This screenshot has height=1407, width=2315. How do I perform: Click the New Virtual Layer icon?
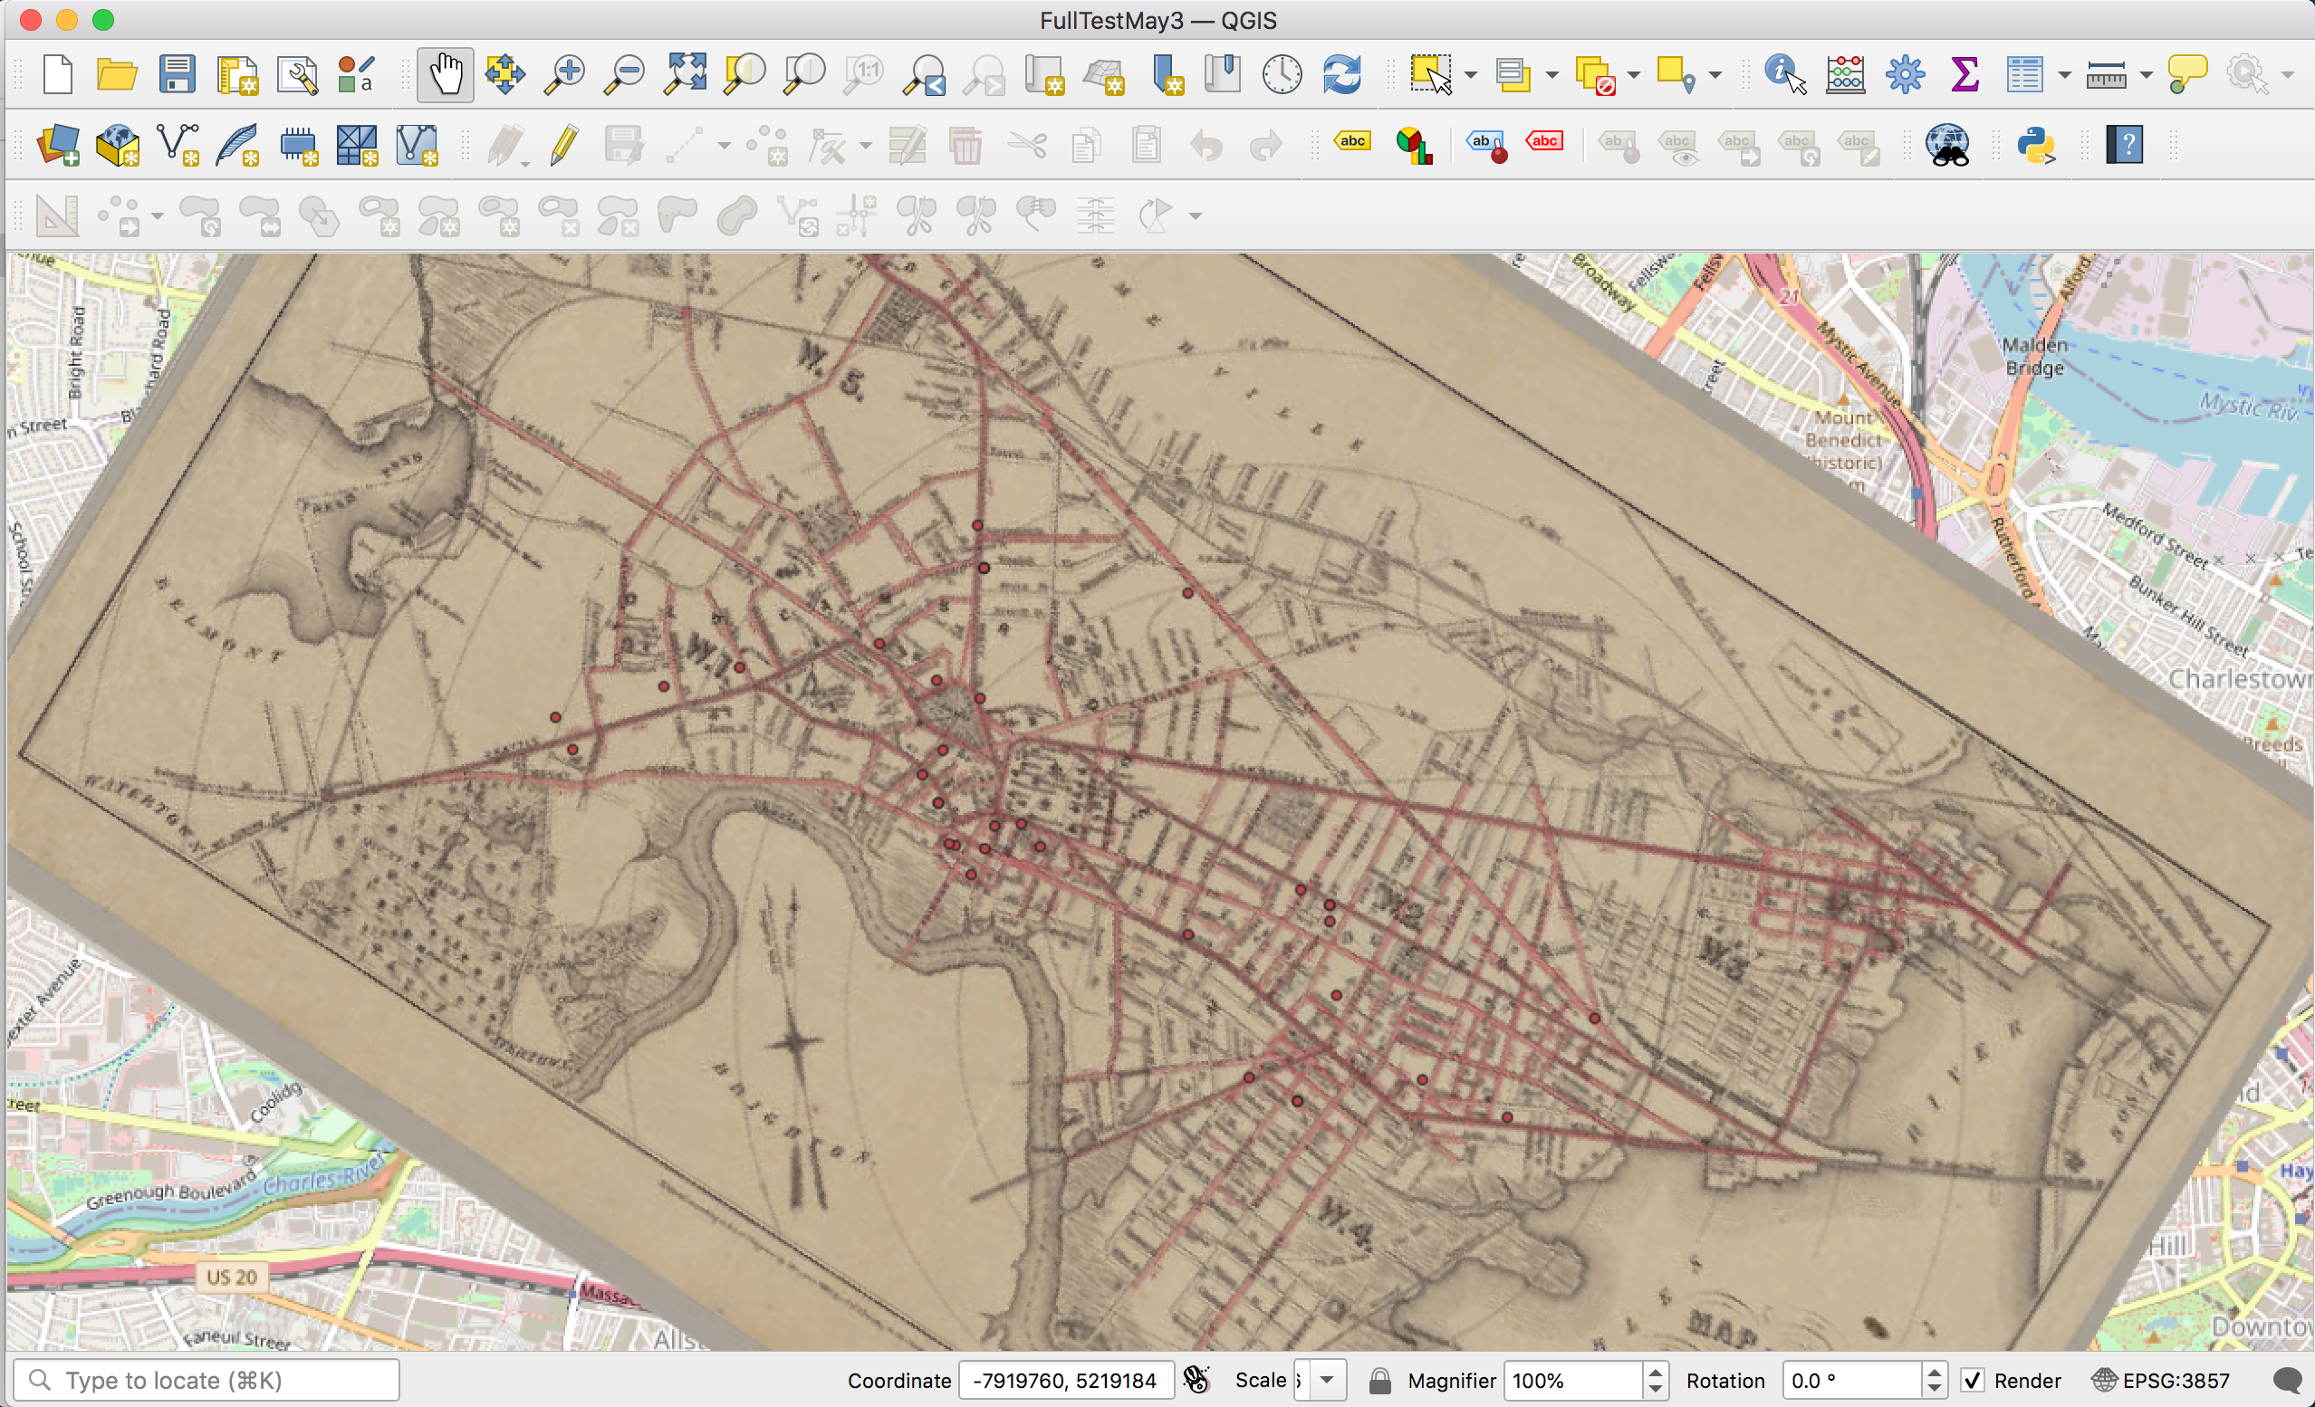click(x=418, y=146)
